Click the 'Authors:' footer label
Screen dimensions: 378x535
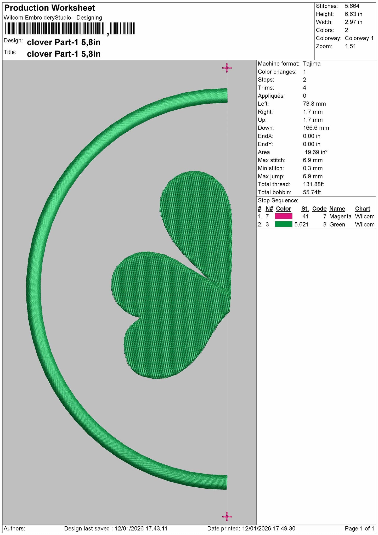(14, 528)
